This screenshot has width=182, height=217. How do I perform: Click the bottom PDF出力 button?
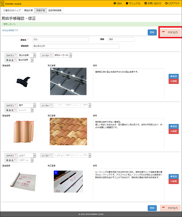pos(170,208)
